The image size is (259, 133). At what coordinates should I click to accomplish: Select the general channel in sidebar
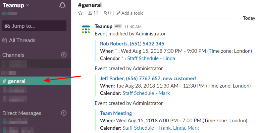[36, 81]
